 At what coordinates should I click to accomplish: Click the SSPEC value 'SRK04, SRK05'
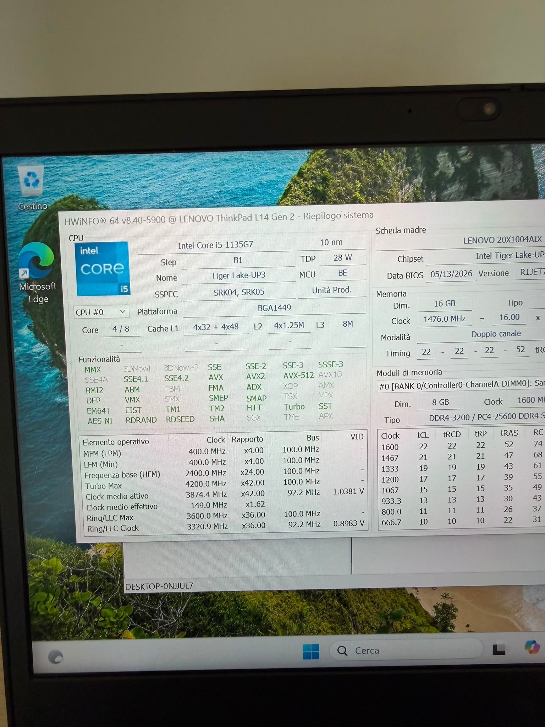tap(239, 292)
